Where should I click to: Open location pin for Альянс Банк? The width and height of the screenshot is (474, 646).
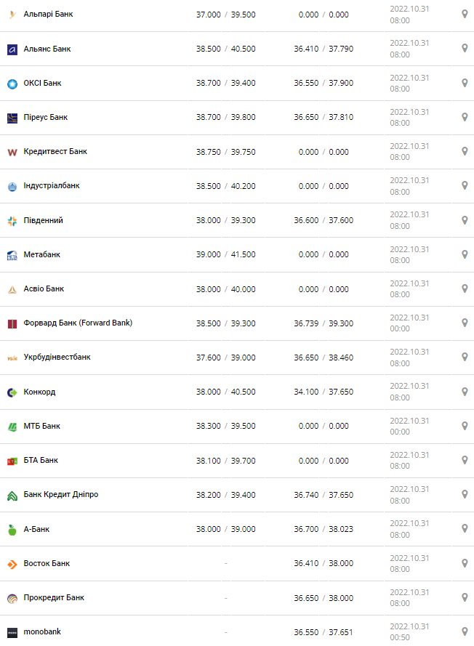click(465, 48)
